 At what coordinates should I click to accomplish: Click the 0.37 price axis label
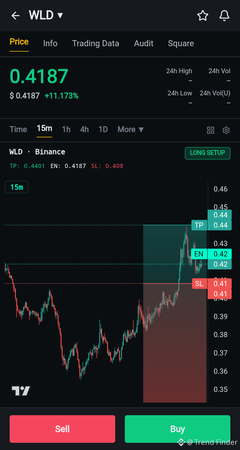coord(220,353)
